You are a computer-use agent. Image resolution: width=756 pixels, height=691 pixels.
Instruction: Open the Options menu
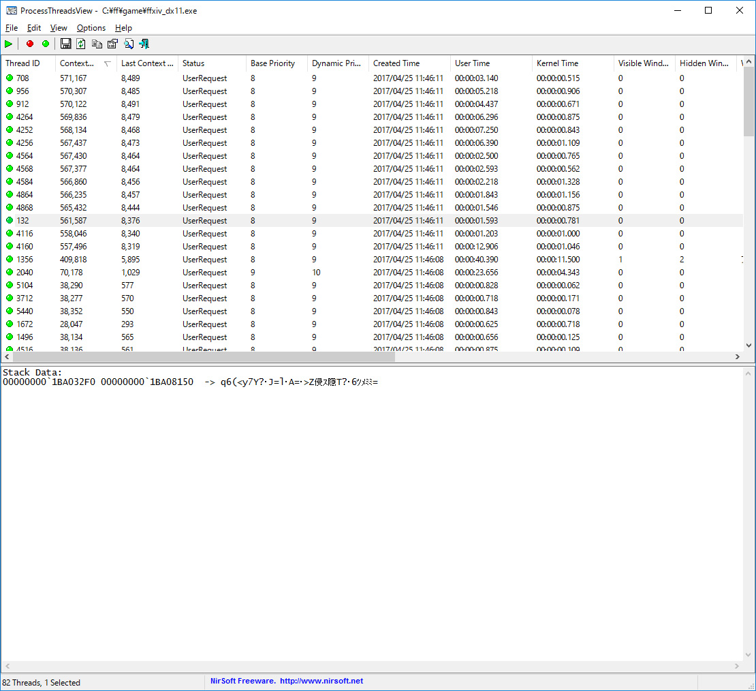click(x=91, y=28)
